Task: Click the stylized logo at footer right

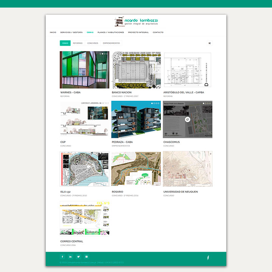Action: [208, 258]
